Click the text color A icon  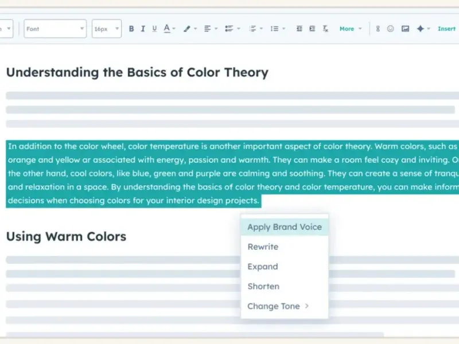click(x=167, y=29)
